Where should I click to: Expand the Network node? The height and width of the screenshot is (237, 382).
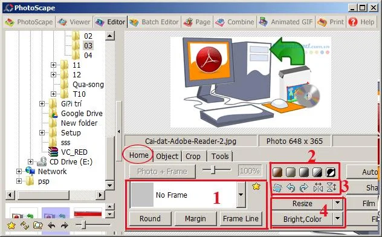[x=19, y=172]
